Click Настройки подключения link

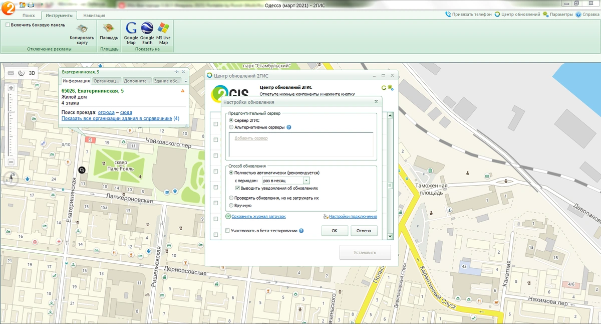[353, 216]
